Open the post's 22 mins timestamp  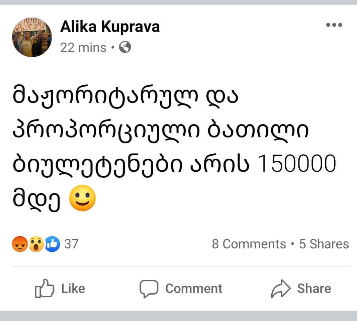coord(83,48)
